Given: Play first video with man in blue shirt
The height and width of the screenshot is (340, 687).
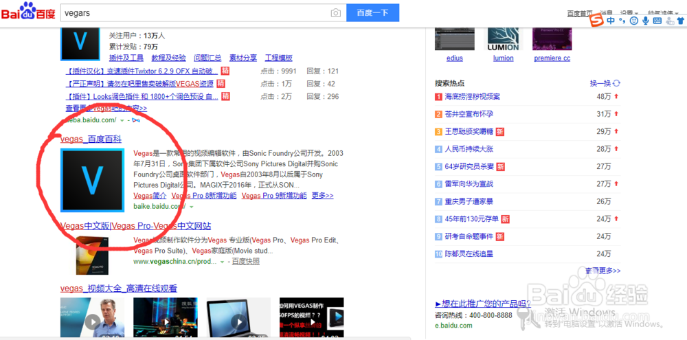Looking at the screenshot, I should [x=92, y=319].
